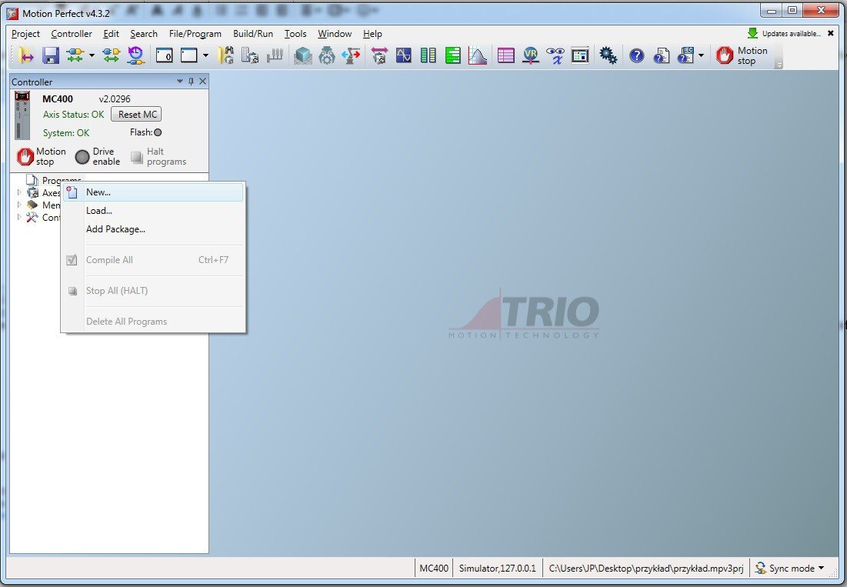Click Motion stop in the Controller panel

tap(41, 157)
